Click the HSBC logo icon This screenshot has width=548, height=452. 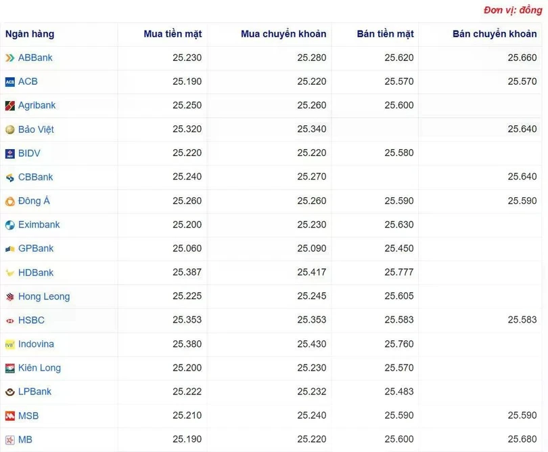tap(9, 321)
